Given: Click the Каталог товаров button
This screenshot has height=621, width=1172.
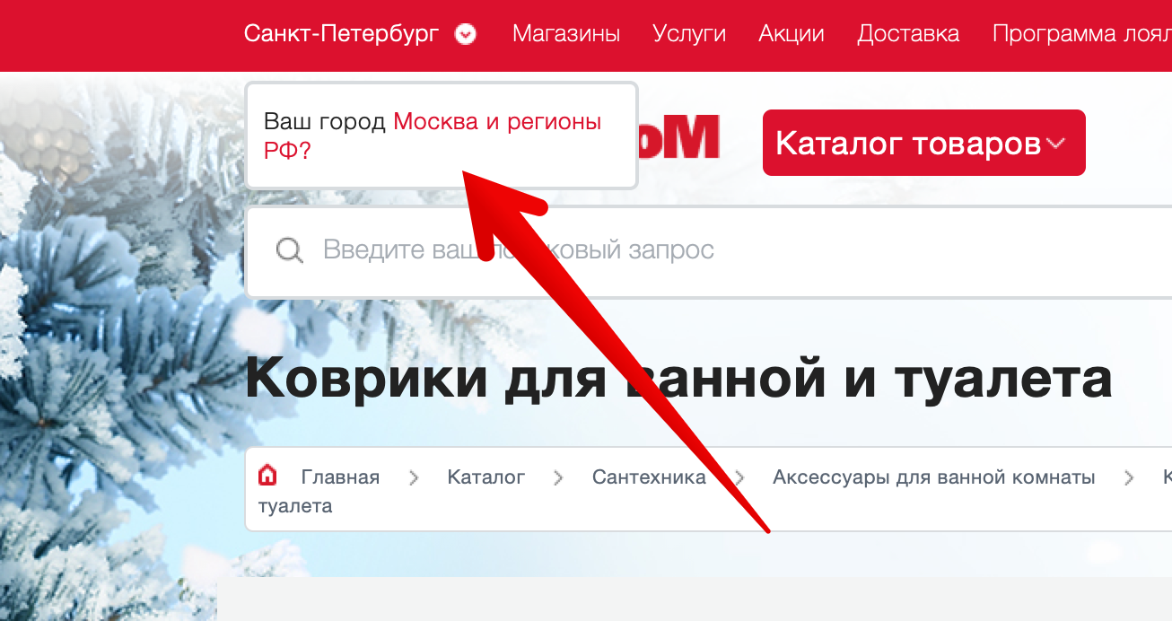Looking at the screenshot, I should point(923,143).
